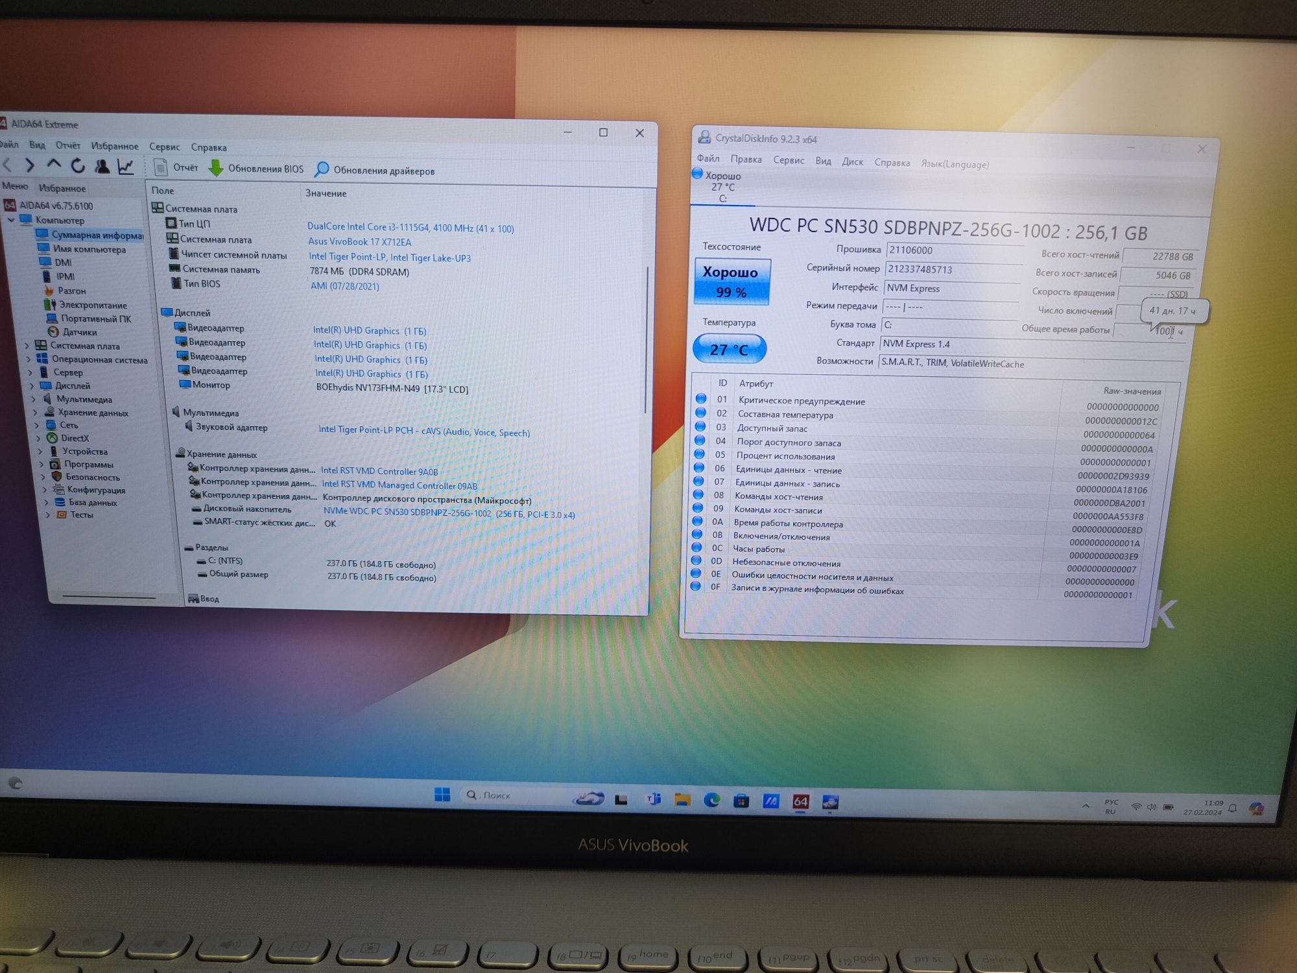Collapse the Компьютер tree node
The image size is (1297, 973).
tap(11, 220)
